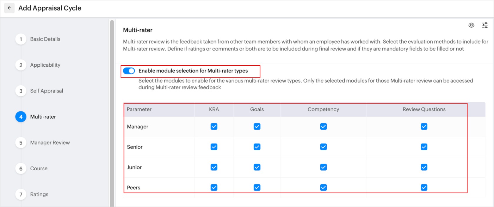Uncheck Goals for Senior

point(257,147)
